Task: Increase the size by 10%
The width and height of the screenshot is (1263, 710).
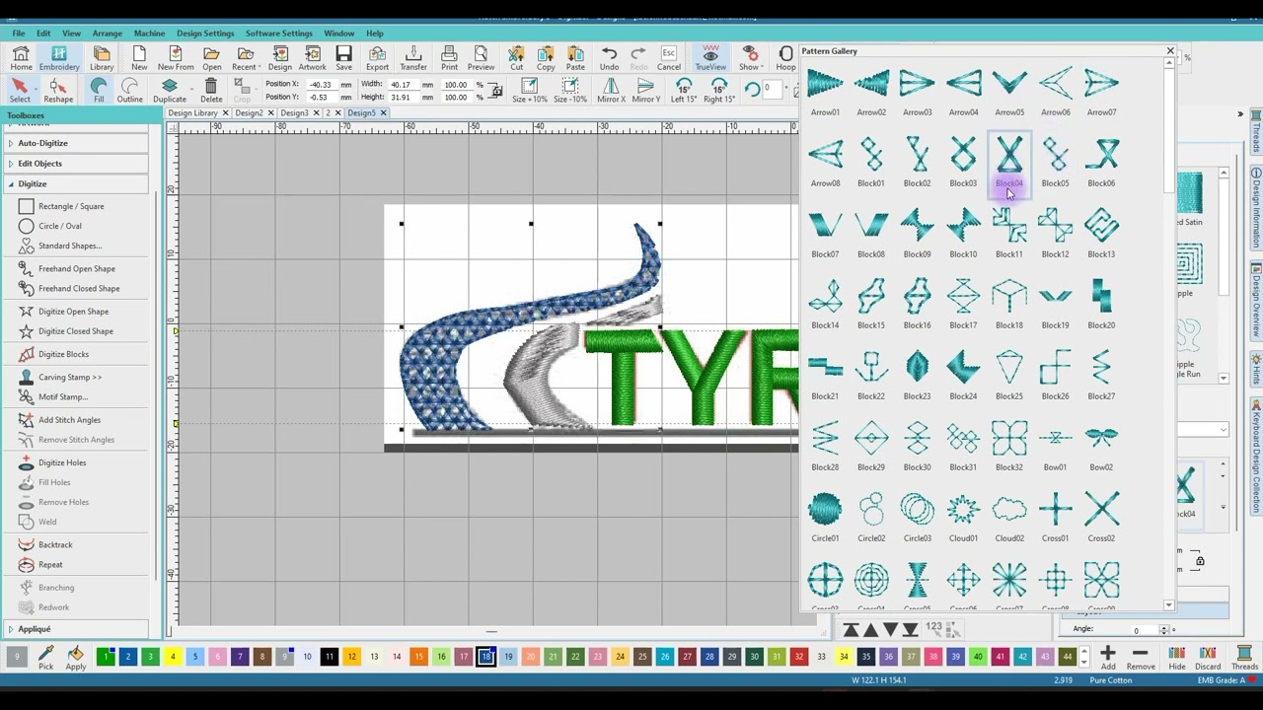Action: [x=530, y=91]
